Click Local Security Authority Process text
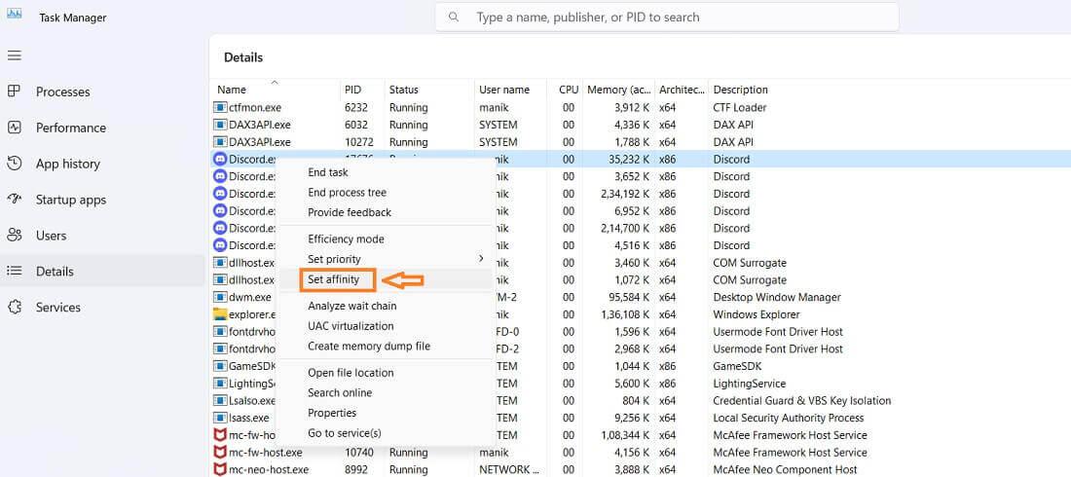This screenshot has height=477, width=1071. (789, 418)
